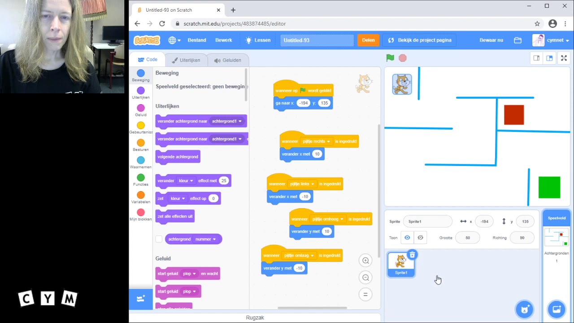Open the add extension button

tap(141, 299)
